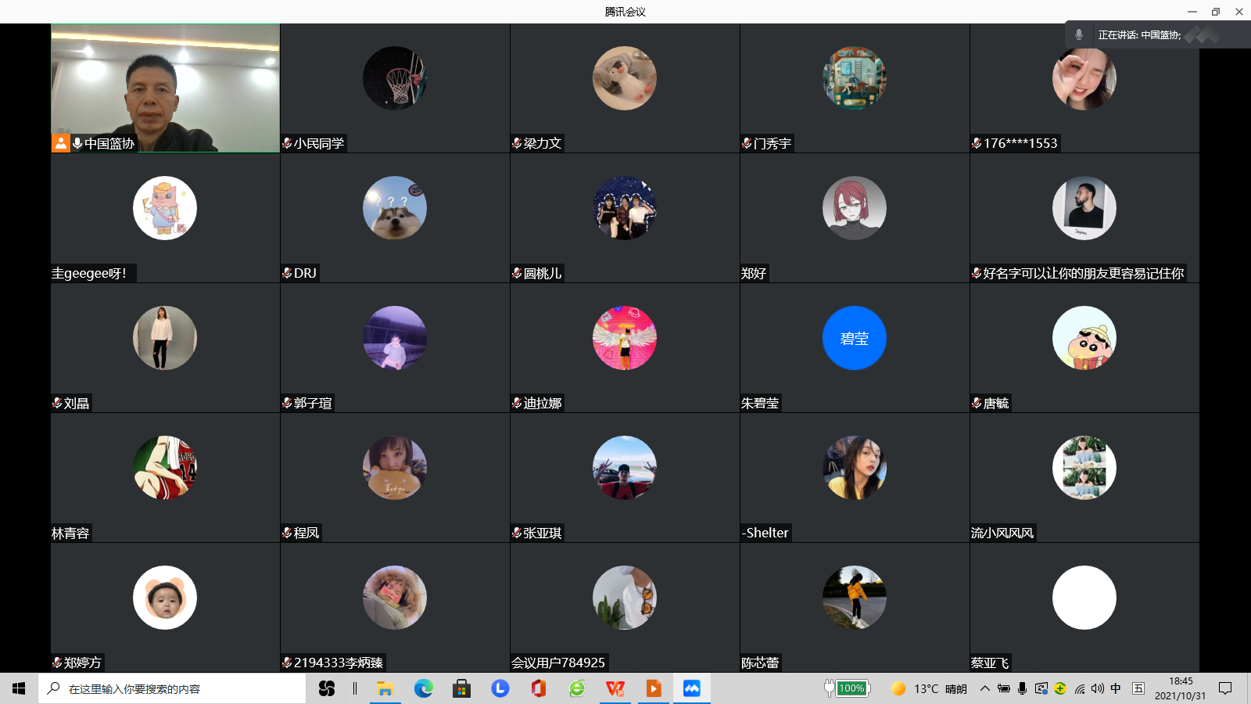Click 朱碧莹's blue 碧莹 avatar
Image resolution: width=1251 pixels, height=704 pixels.
pyautogui.click(x=854, y=338)
